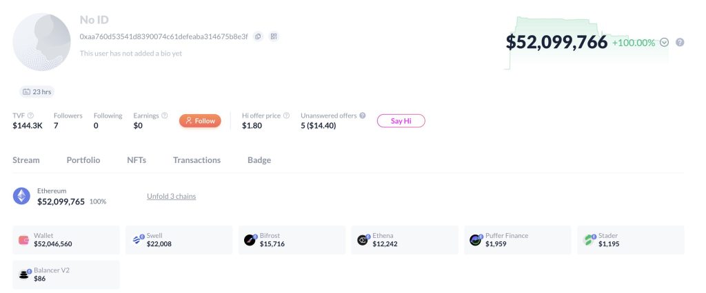Open the Swell protocol card
The height and width of the screenshot is (293, 706).
179,240
